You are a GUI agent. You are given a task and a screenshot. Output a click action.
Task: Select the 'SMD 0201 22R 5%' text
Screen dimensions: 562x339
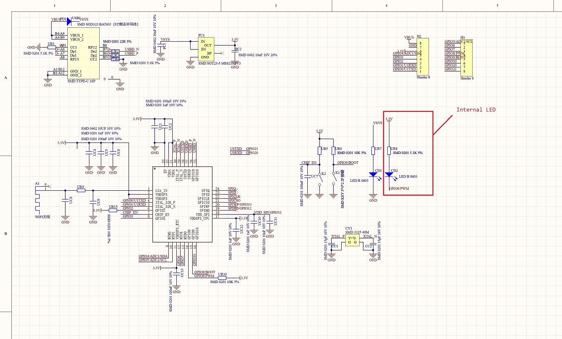pyautogui.click(x=117, y=41)
